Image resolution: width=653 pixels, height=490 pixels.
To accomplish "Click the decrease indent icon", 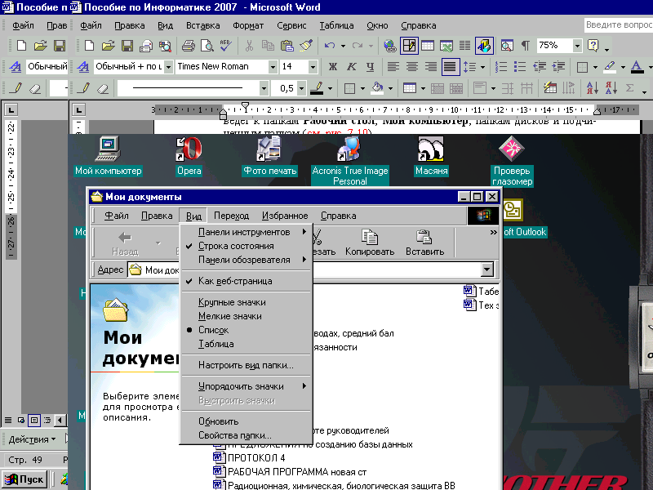I will tap(540, 67).
